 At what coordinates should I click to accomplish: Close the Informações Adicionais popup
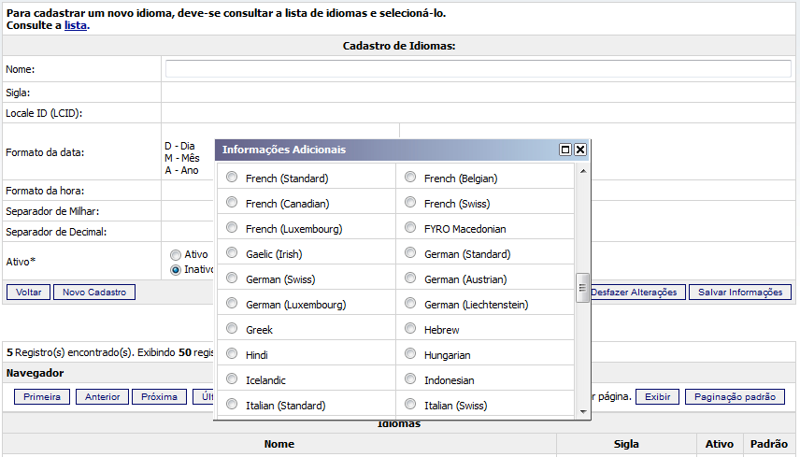pyautogui.click(x=580, y=150)
